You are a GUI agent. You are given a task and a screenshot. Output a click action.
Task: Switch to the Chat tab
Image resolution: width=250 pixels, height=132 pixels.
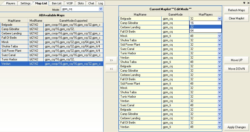pyautogui.click(x=91, y=3)
